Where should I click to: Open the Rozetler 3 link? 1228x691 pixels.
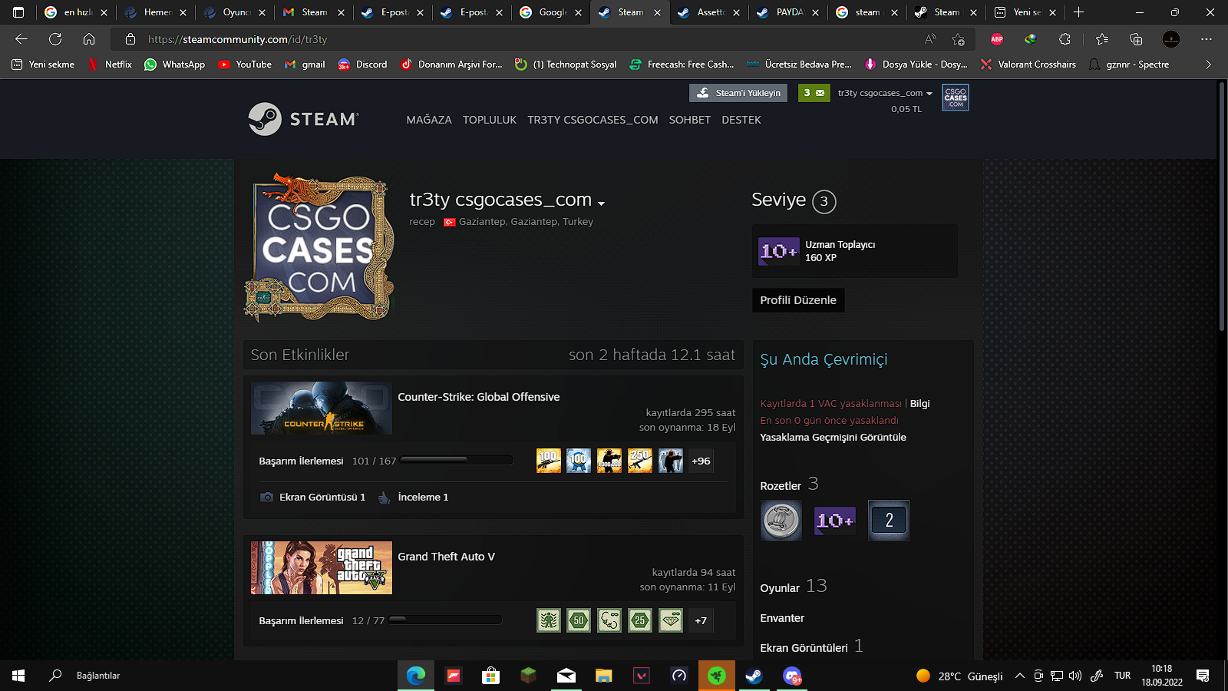pos(789,484)
